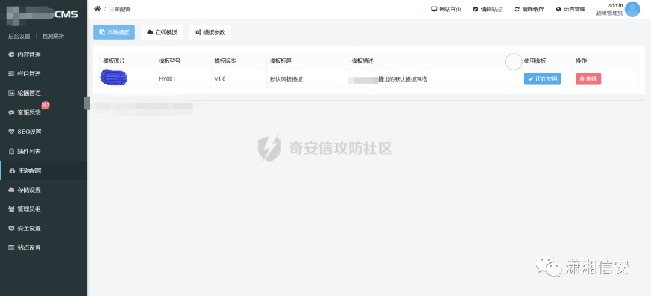Open 语言管理 in top bar
Viewport: 651px width, 296px height.
click(570, 9)
